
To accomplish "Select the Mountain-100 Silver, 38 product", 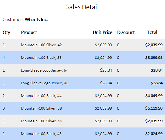I will click(41, 108).
